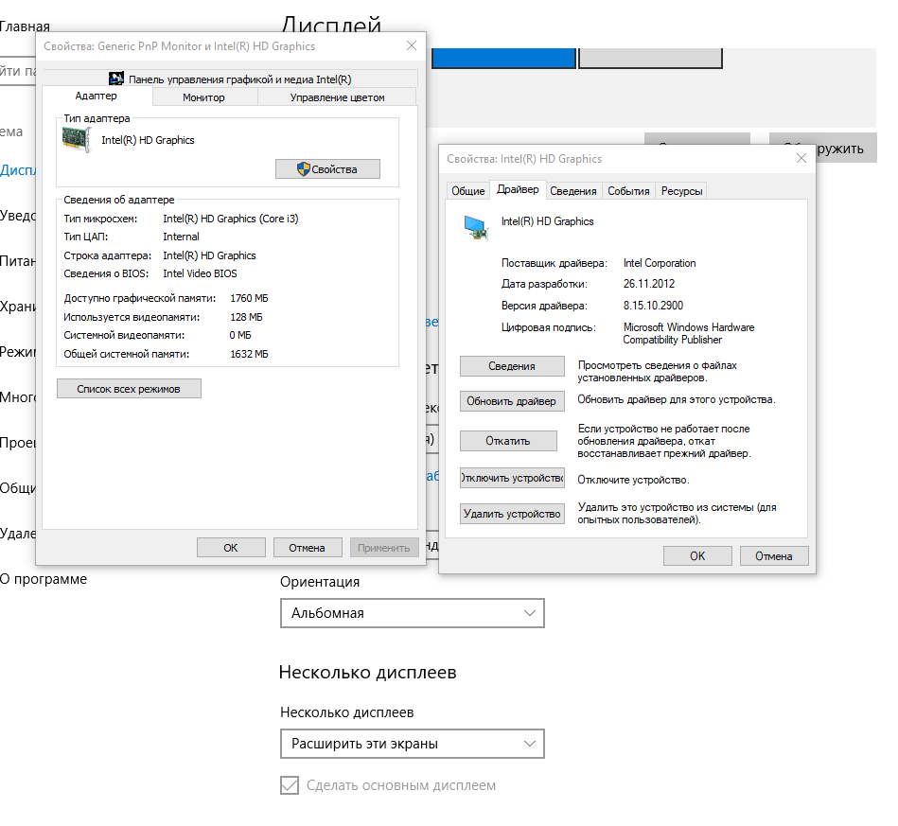
Task: Close the Intel(R) HD Graphics properties window
Action: coord(801,159)
